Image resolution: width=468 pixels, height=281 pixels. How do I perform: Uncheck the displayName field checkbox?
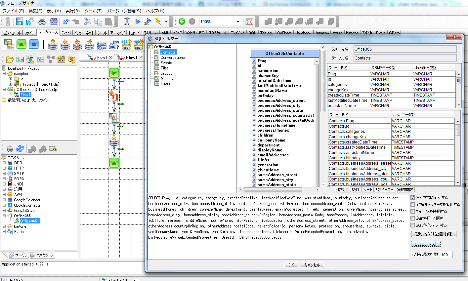coord(254,150)
